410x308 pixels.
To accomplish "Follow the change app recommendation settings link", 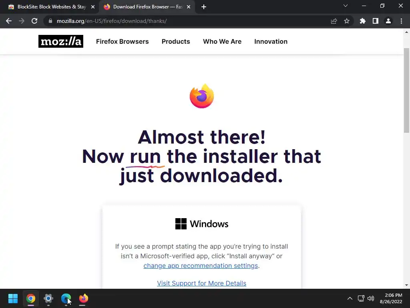I will click(201, 265).
